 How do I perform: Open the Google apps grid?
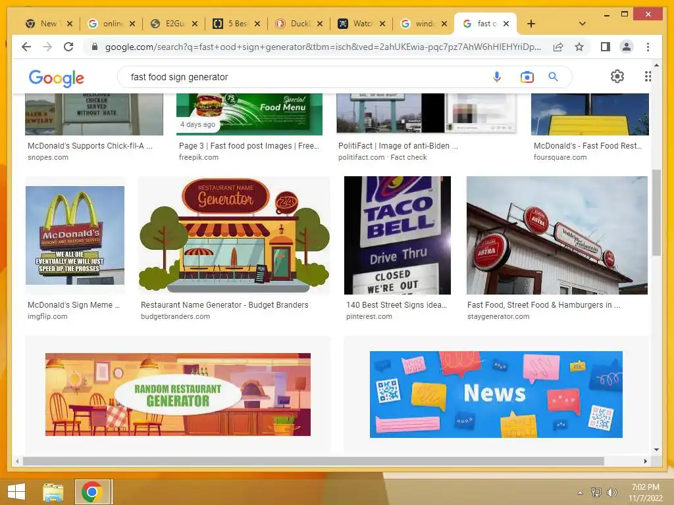pos(648,76)
